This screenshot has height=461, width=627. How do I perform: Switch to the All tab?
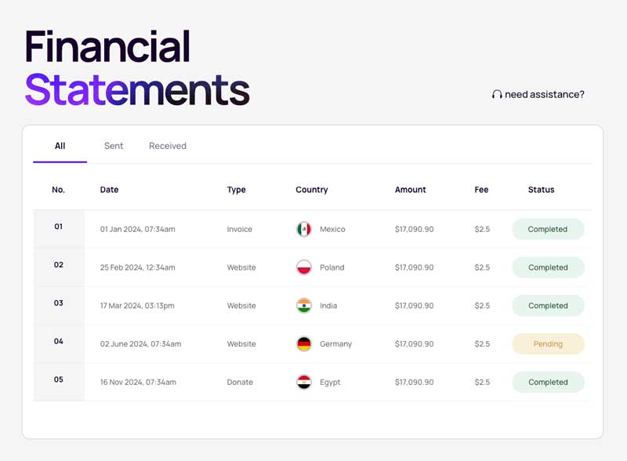click(60, 146)
